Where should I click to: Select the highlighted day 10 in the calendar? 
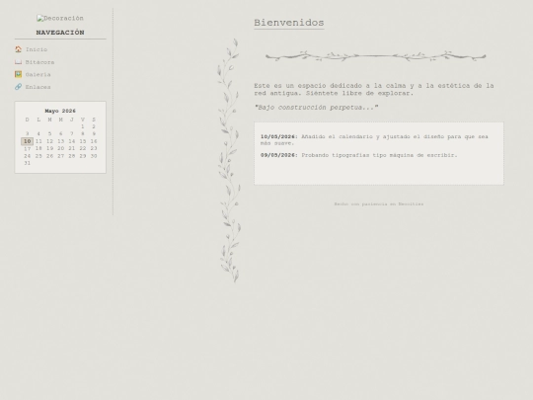[x=28, y=141]
